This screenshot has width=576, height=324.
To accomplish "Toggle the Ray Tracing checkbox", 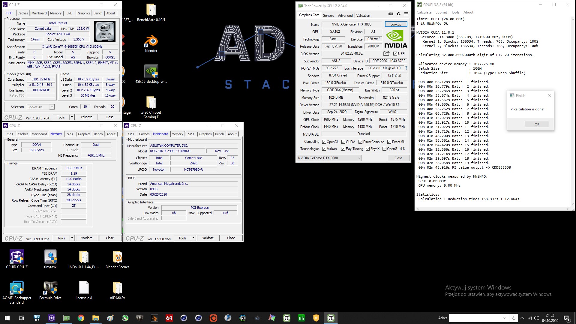I will click(x=343, y=149).
